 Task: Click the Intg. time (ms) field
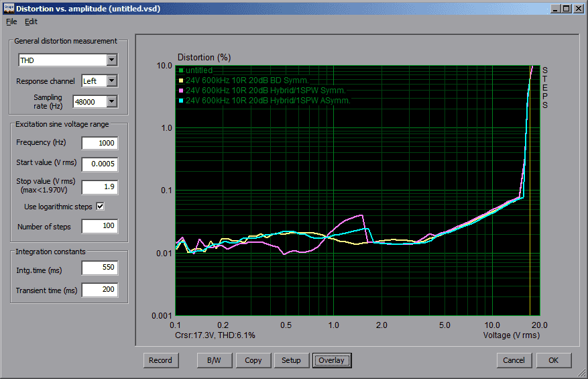pos(99,268)
